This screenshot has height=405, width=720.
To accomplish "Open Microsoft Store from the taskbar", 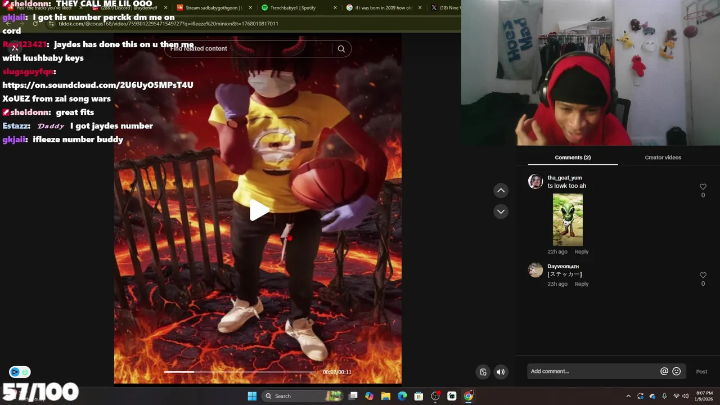I will point(418,396).
